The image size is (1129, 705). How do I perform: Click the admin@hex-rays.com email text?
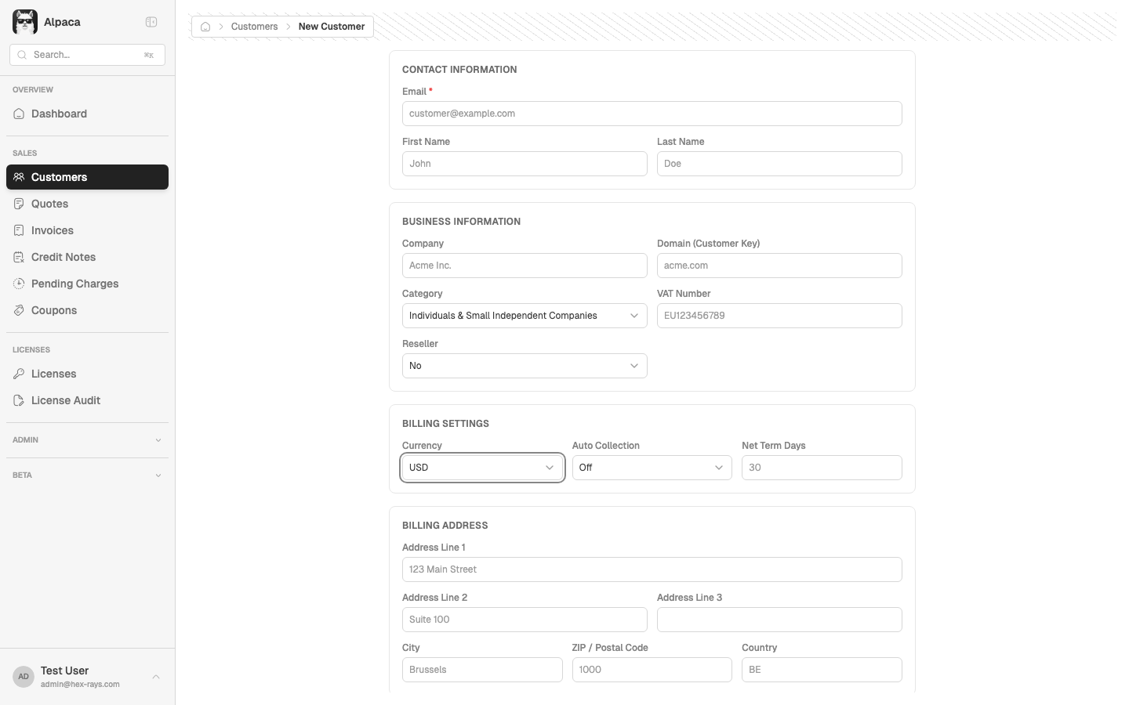click(80, 685)
